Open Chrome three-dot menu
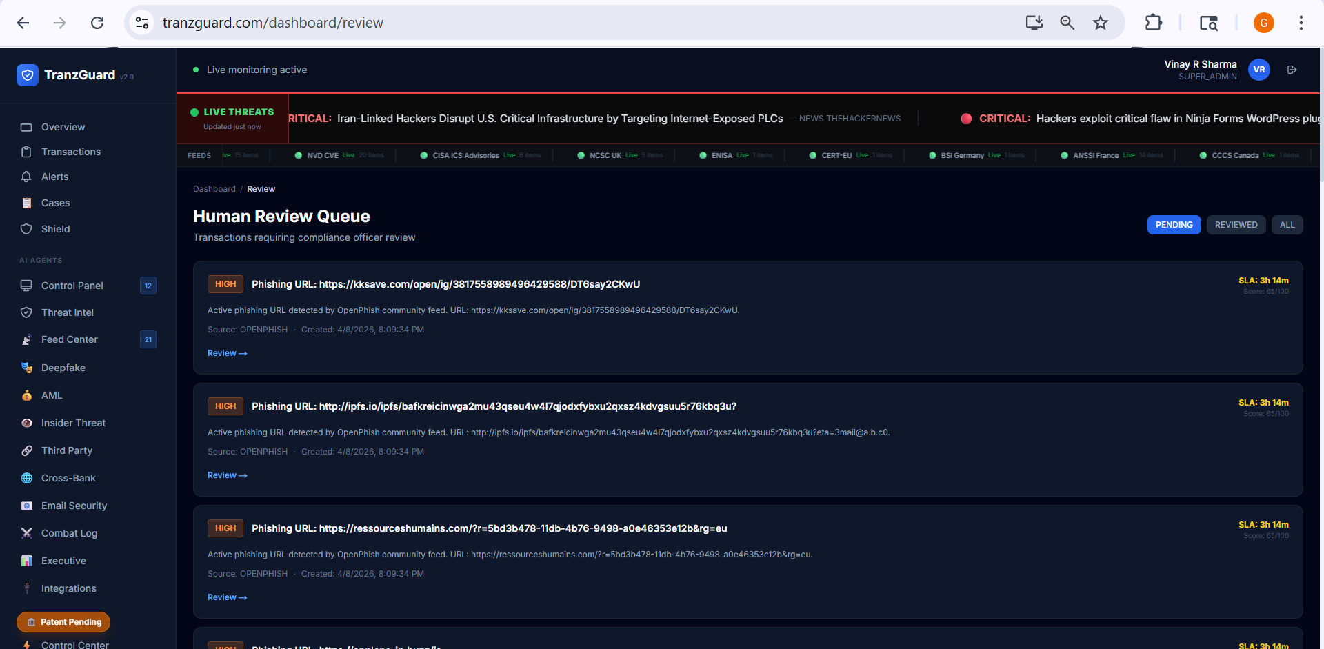This screenshot has height=649, width=1324. tap(1301, 23)
